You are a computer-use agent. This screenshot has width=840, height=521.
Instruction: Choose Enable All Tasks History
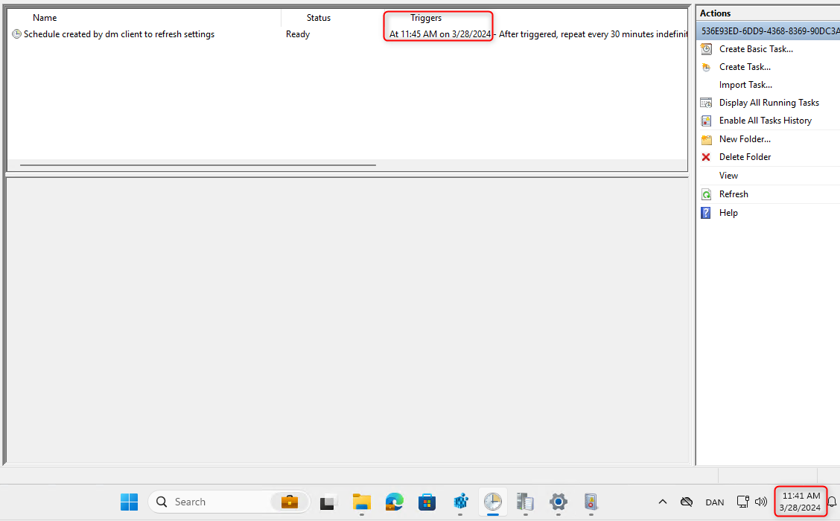765,121
